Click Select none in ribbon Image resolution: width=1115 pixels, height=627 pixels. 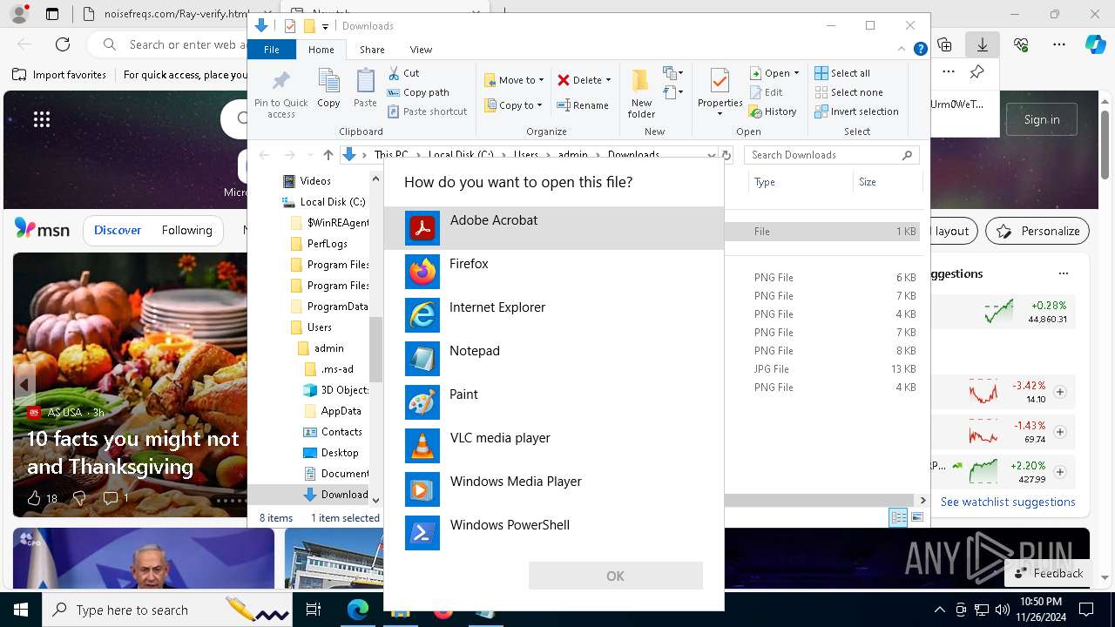(x=849, y=92)
